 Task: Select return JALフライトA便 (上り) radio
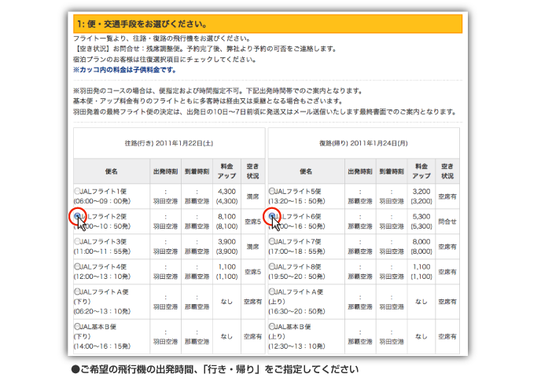point(272,291)
